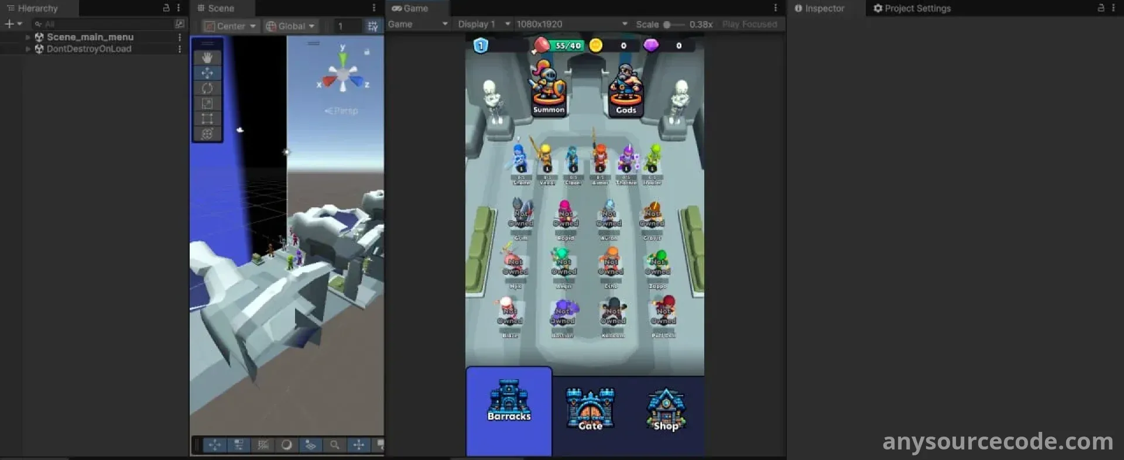The height and width of the screenshot is (460, 1124).
Task: Expand the Scene_main_menu tree item
Action: pos(28,37)
